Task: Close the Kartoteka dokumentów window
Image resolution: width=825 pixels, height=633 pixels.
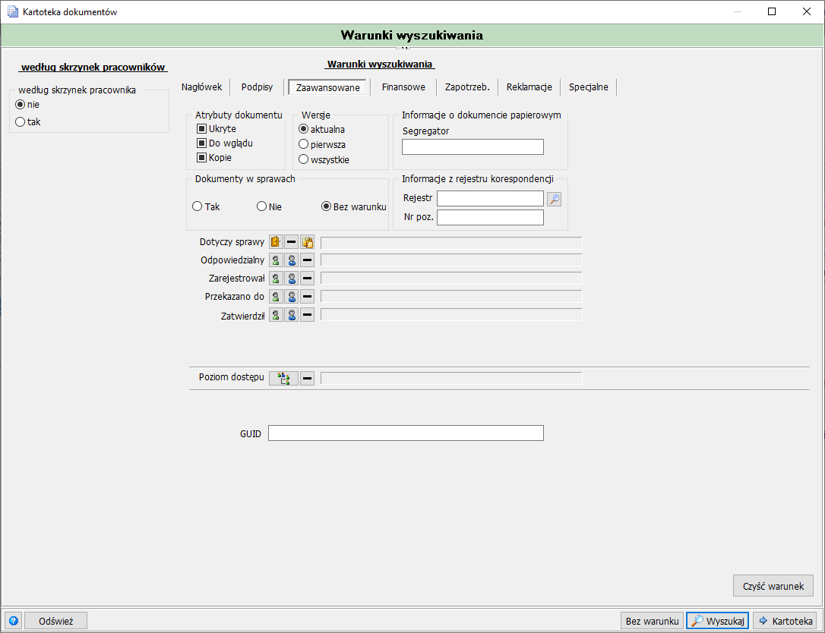Action: pos(806,11)
